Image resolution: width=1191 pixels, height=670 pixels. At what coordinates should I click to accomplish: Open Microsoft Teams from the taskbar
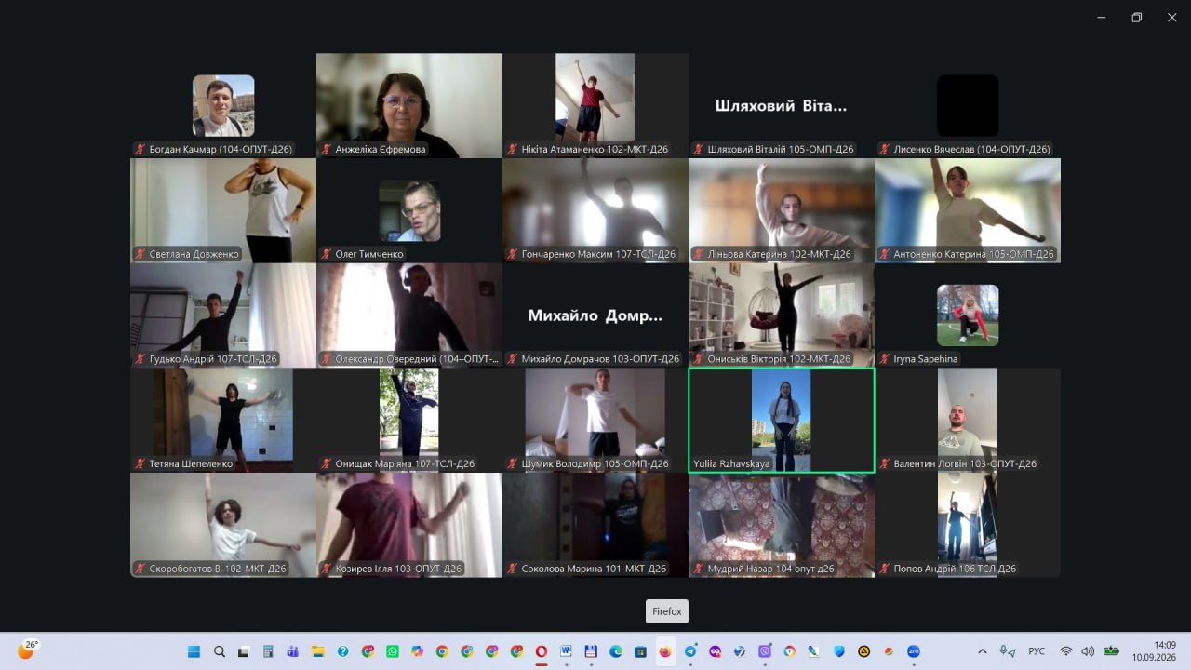tap(293, 651)
